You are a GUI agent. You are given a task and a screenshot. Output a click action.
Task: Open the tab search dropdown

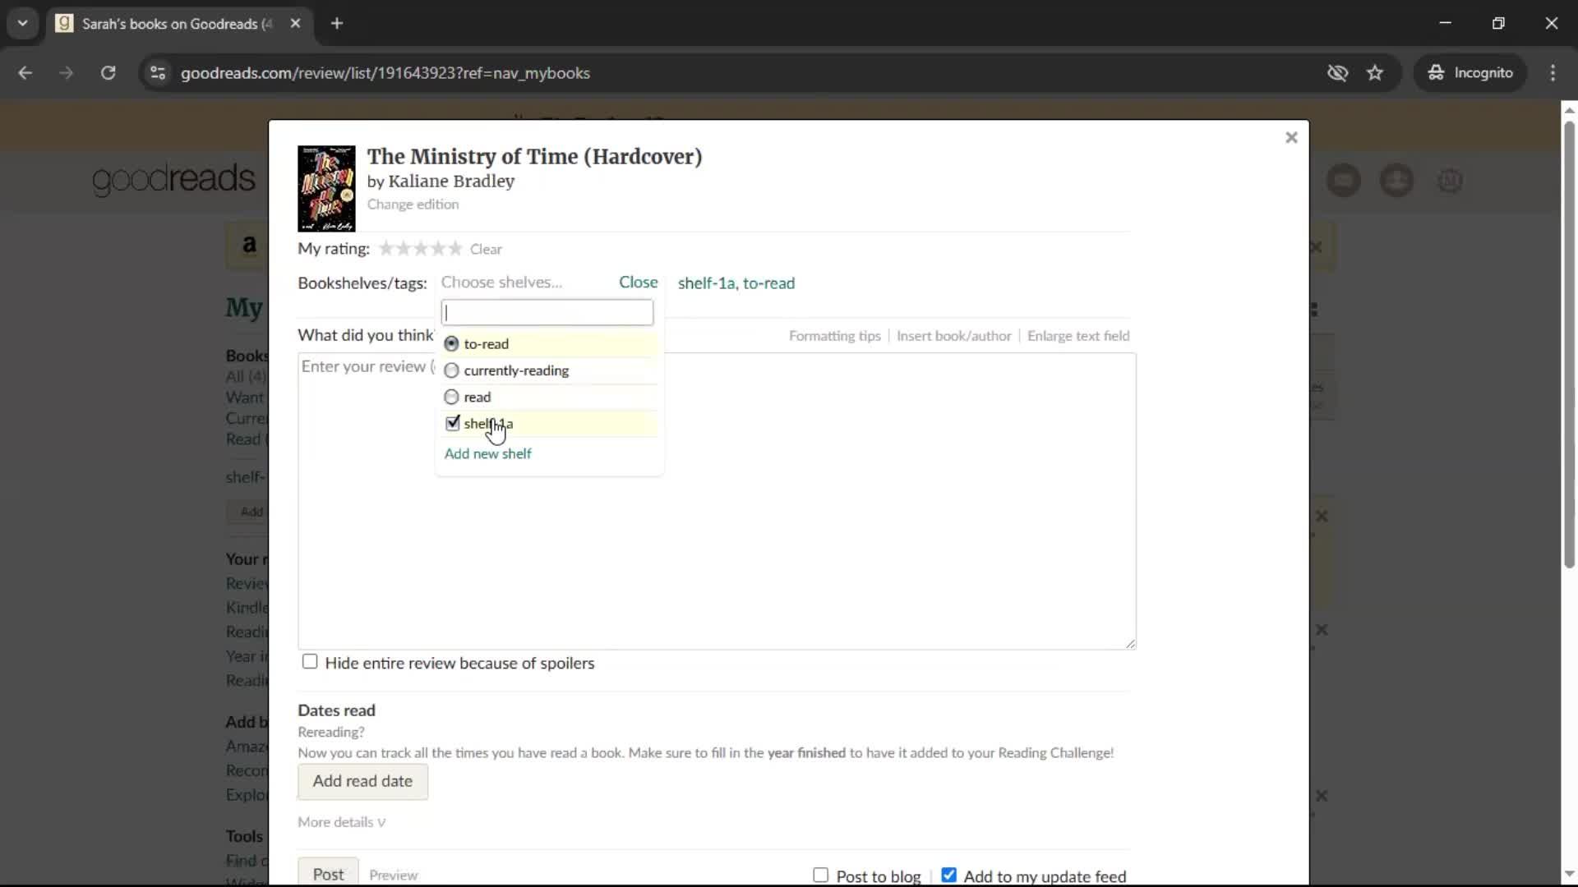(23, 23)
